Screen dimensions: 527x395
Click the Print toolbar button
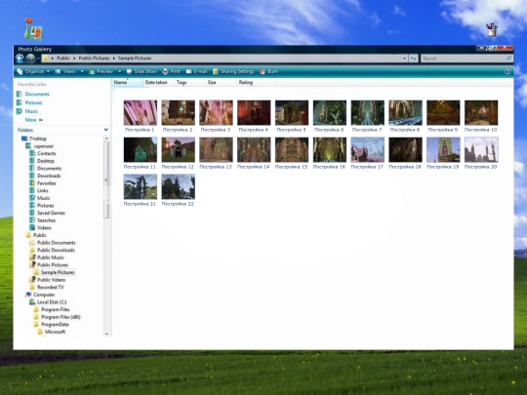pyautogui.click(x=172, y=71)
